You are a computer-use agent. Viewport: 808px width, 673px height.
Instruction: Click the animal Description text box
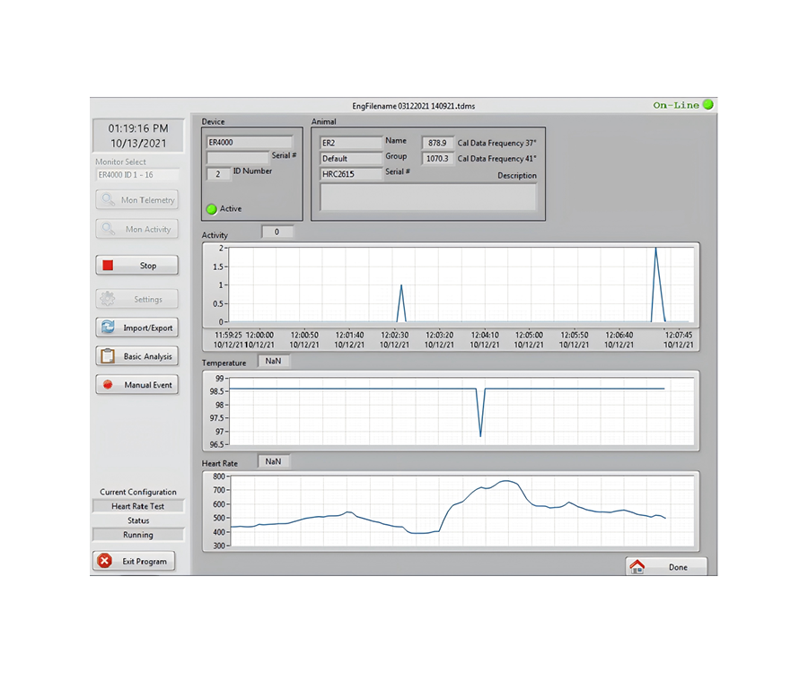[x=427, y=197]
